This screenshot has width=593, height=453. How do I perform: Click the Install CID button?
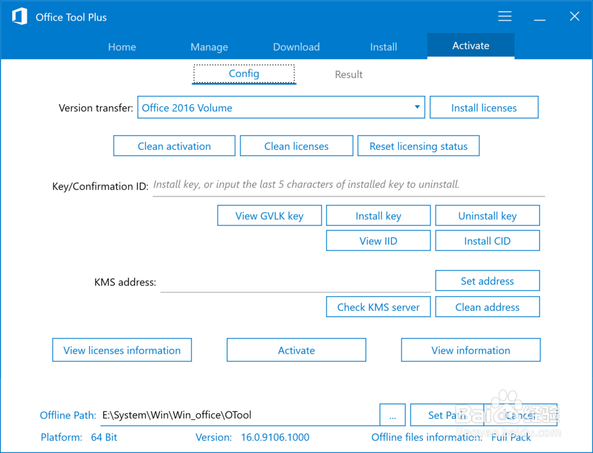pyautogui.click(x=487, y=240)
